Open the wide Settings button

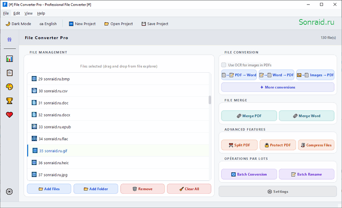tap(278, 191)
